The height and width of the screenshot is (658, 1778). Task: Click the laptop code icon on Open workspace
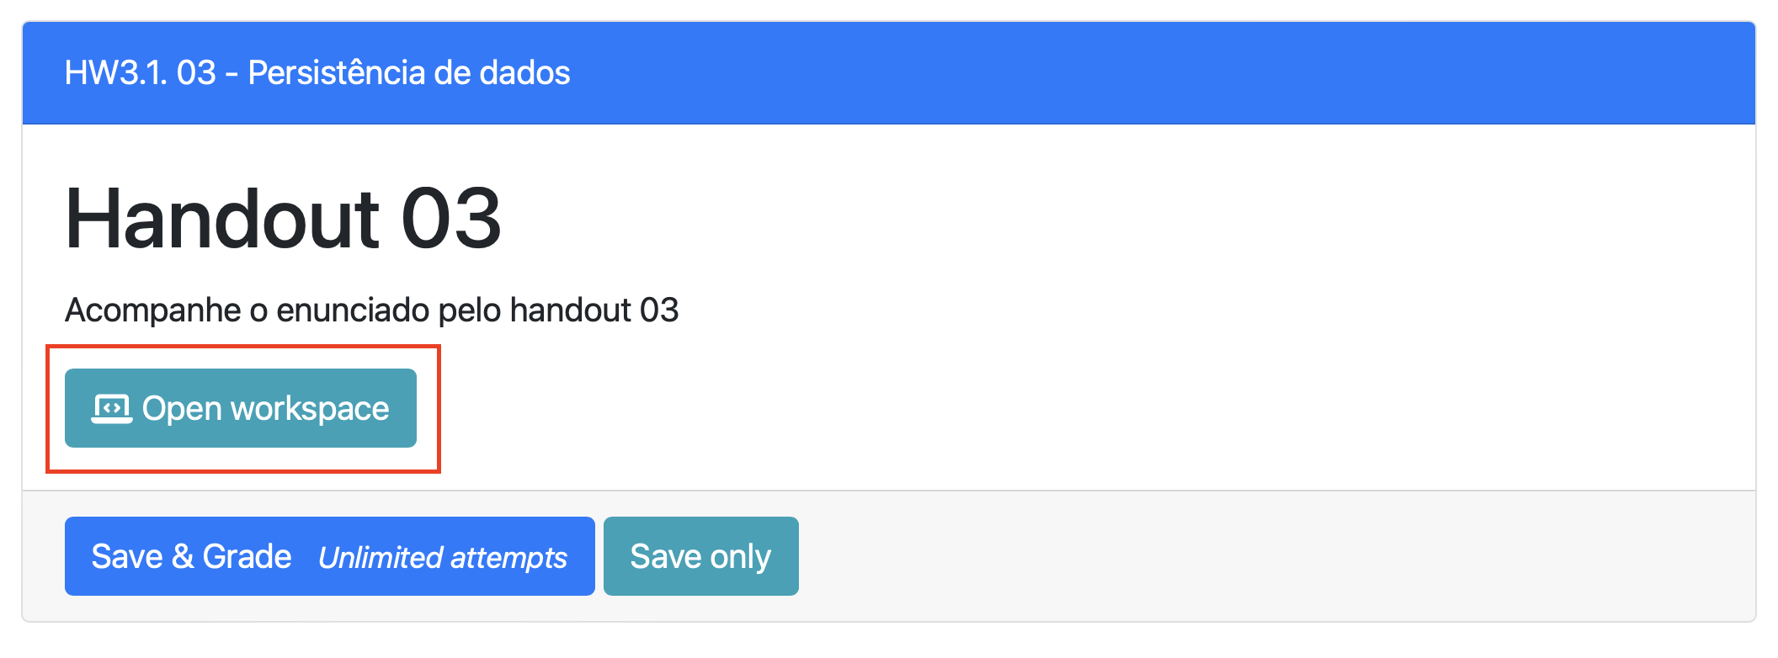[111, 409]
